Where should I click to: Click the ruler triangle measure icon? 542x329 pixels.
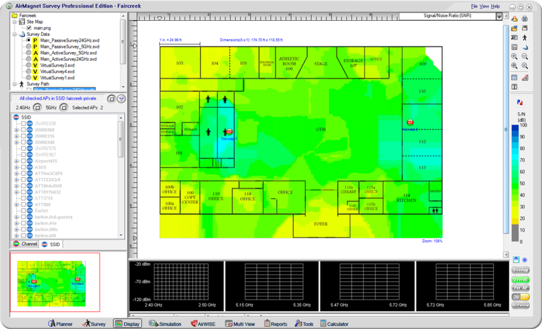[525, 78]
